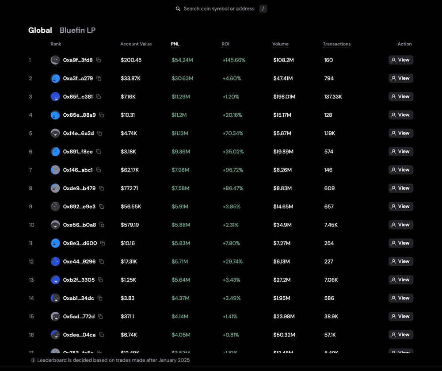
Task: Copy wallet address 0xa3f...a279
Action: coord(99,78)
